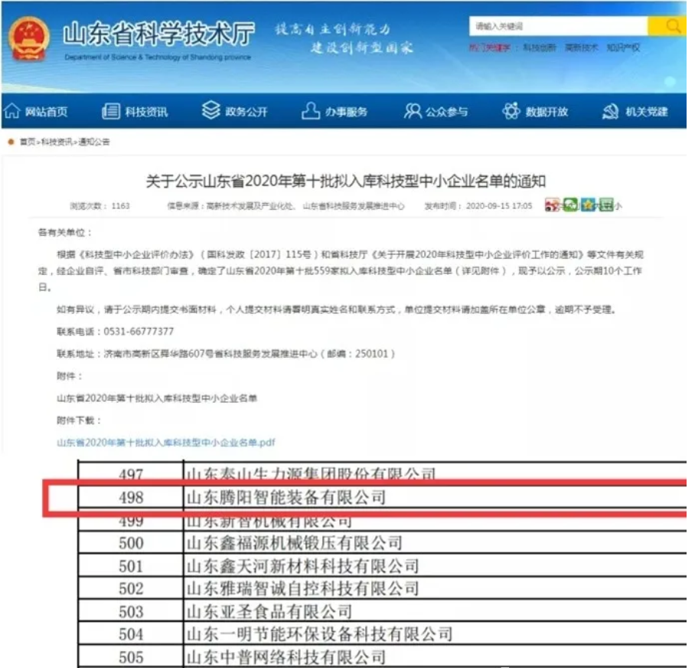Select 山东雅瑞智诚自控科技有限公司 in the table

(x=303, y=588)
